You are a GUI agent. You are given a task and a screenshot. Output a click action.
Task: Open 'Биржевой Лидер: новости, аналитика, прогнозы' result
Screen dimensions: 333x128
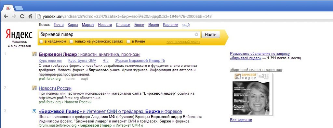coord(90,54)
